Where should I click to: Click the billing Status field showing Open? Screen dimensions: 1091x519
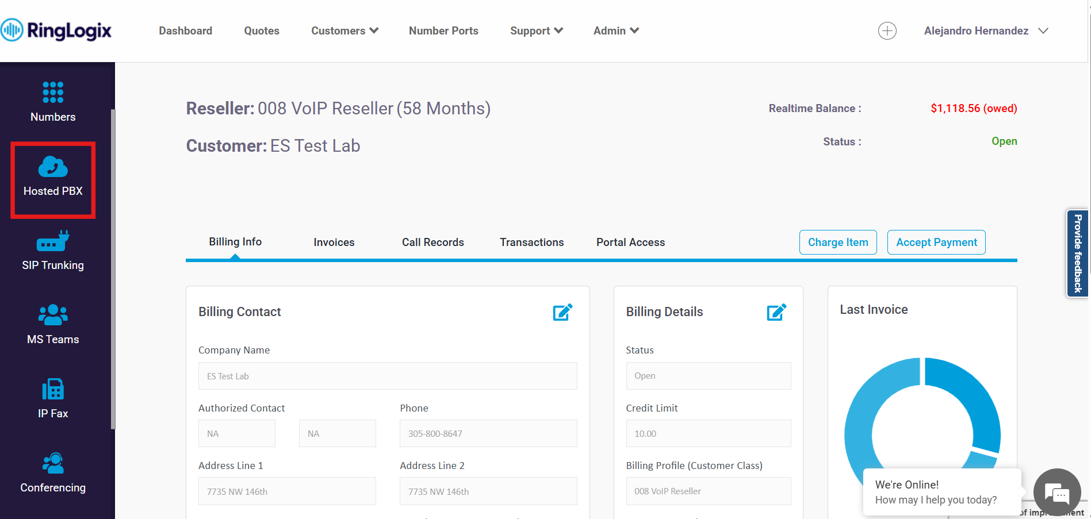coord(709,375)
